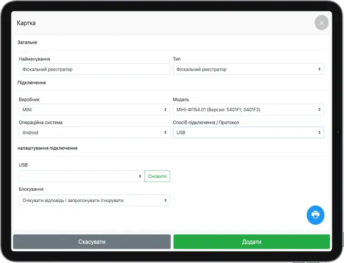Screen dimensions: 344x263
Task: Close the Картка dialog with the X button
Action: (x=322, y=23)
